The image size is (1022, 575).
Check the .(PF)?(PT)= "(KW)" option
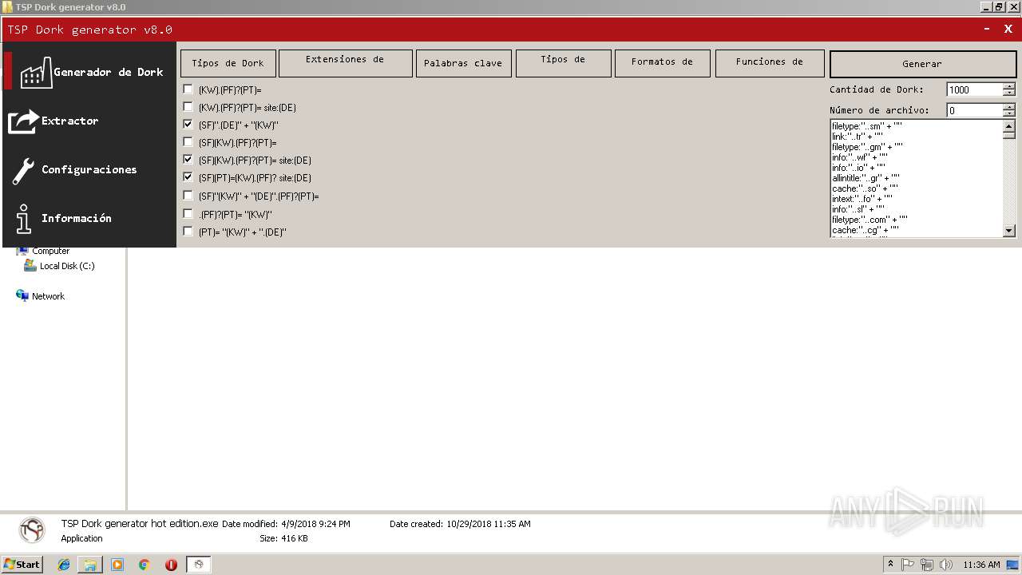click(x=188, y=214)
